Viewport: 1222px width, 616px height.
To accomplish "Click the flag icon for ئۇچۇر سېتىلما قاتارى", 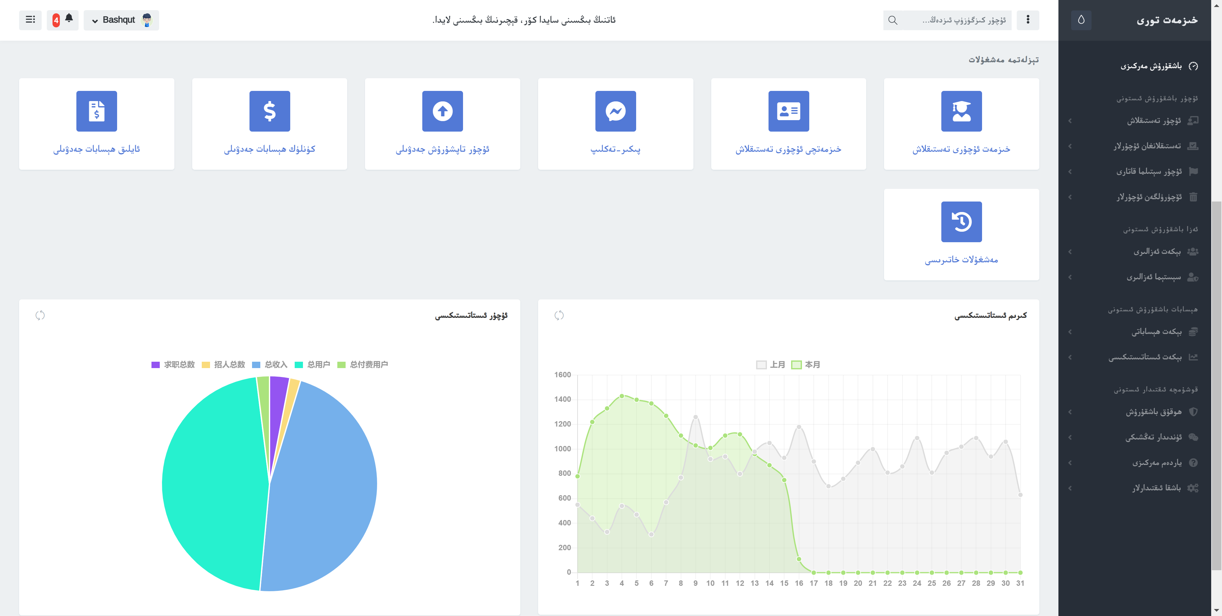I will pyautogui.click(x=1193, y=171).
